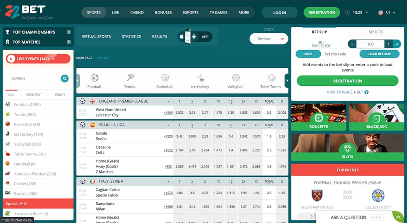
Task: Switch to the Hourly filter tab
Action: tap(33, 95)
